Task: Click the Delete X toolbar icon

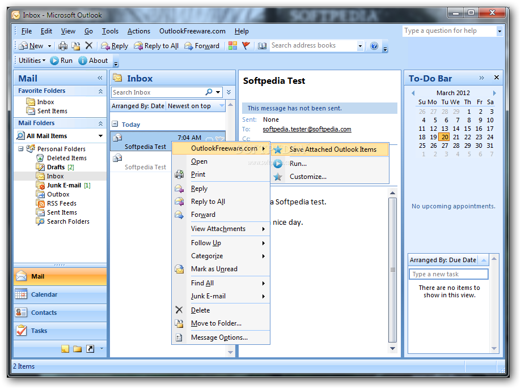Action: coord(88,45)
